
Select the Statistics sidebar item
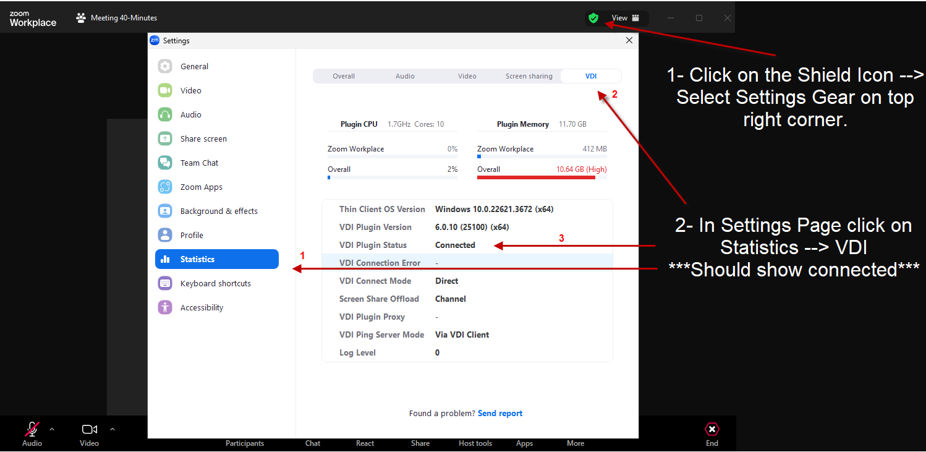(x=217, y=259)
